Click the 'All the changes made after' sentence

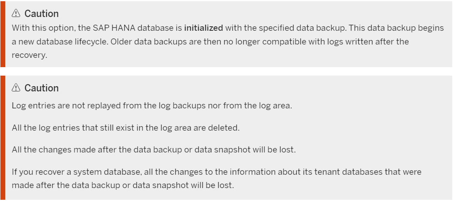click(x=154, y=150)
